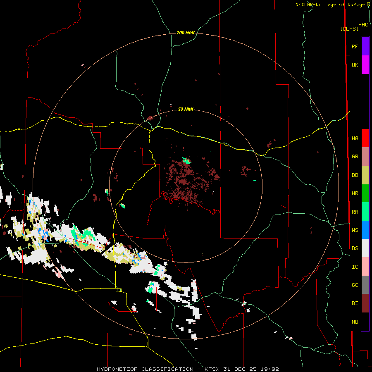Click the "100 NMI" range ring label
The height and width of the screenshot is (372, 372).
coord(186,33)
